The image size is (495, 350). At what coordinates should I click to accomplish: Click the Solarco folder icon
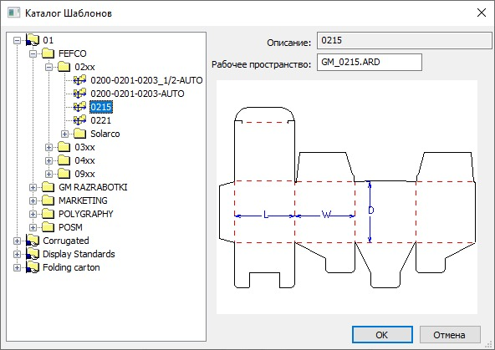point(80,134)
